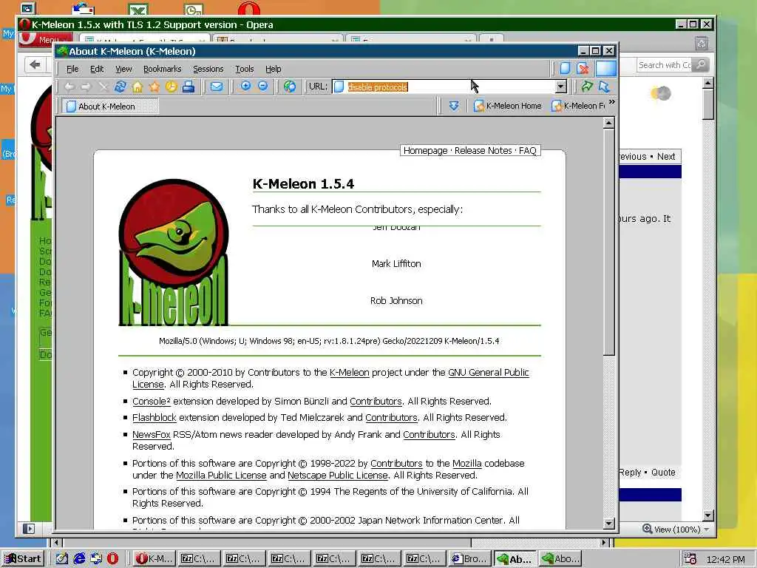Click inside the URL input field
This screenshot has width=757, height=568.
click(444, 87)
